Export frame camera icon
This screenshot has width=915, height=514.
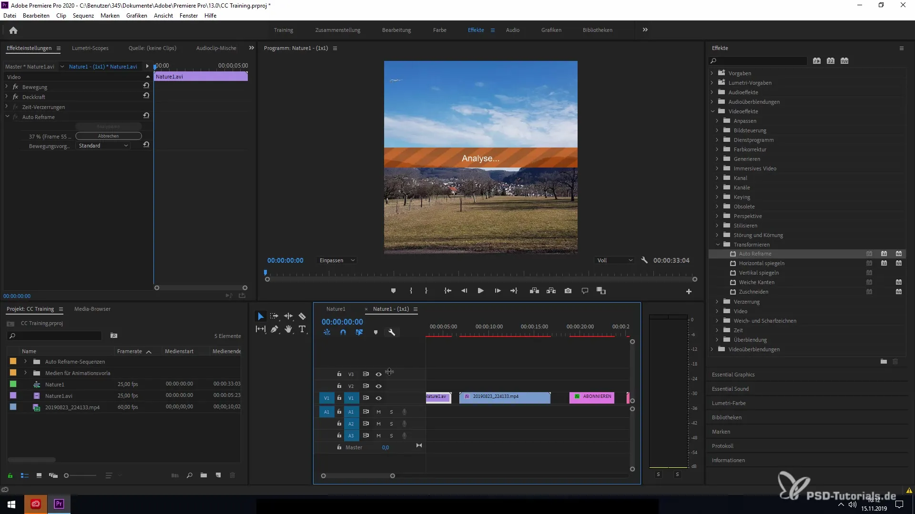(x=568, y=291)
